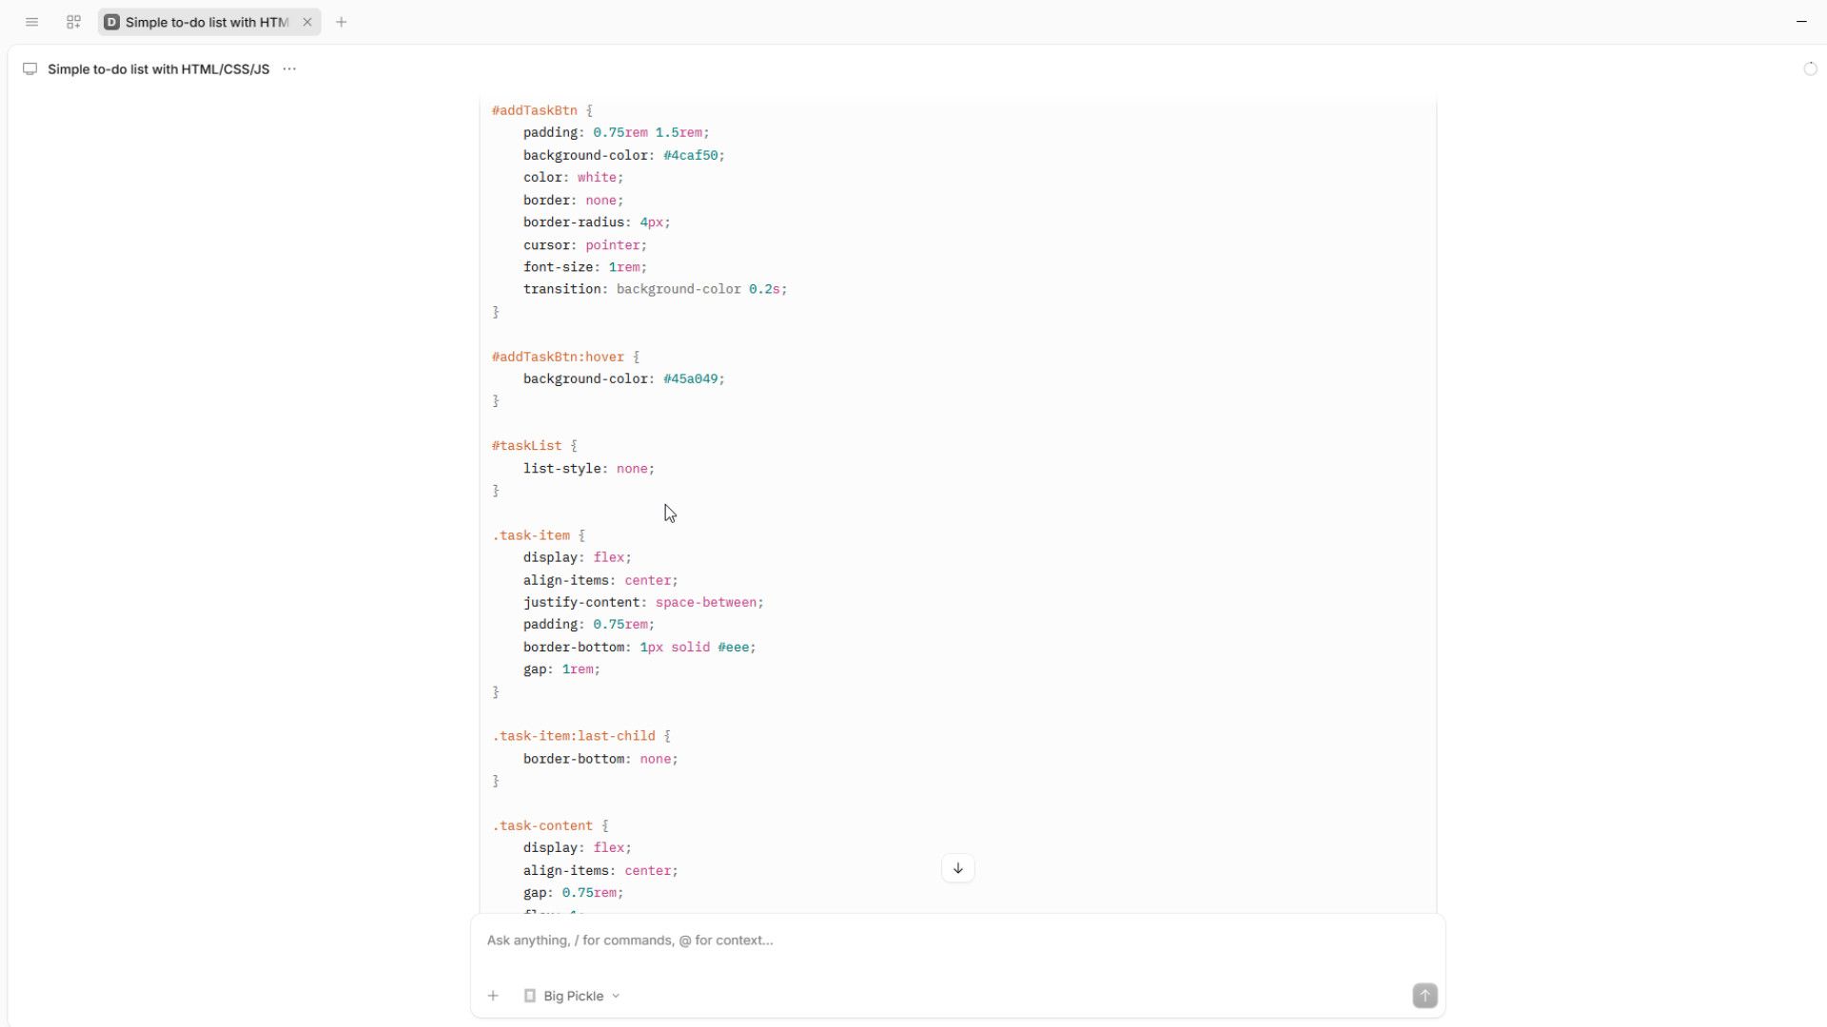Viewport: 1827px width, 1027px height.
Task: Click the Big Pickle model icon
Action: 530,996
